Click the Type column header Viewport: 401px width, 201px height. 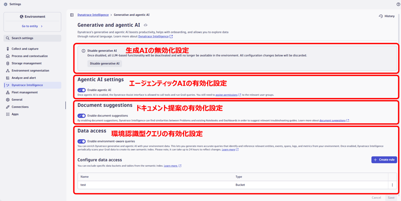[x=239, y=177]
